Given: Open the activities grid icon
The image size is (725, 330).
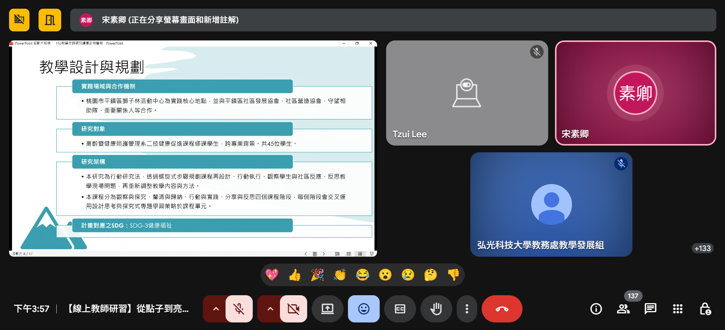Looking at the screenshot, I should coord(677,309).
